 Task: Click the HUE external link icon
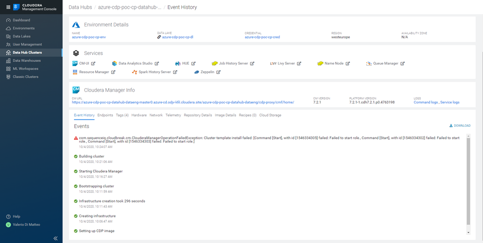tap(193, 64)
